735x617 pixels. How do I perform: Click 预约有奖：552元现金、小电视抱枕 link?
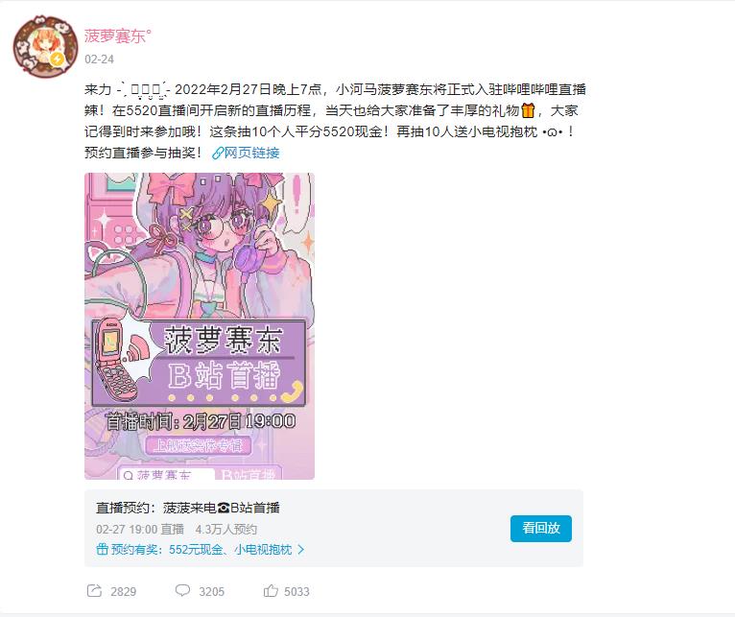(x=202, y=549)
